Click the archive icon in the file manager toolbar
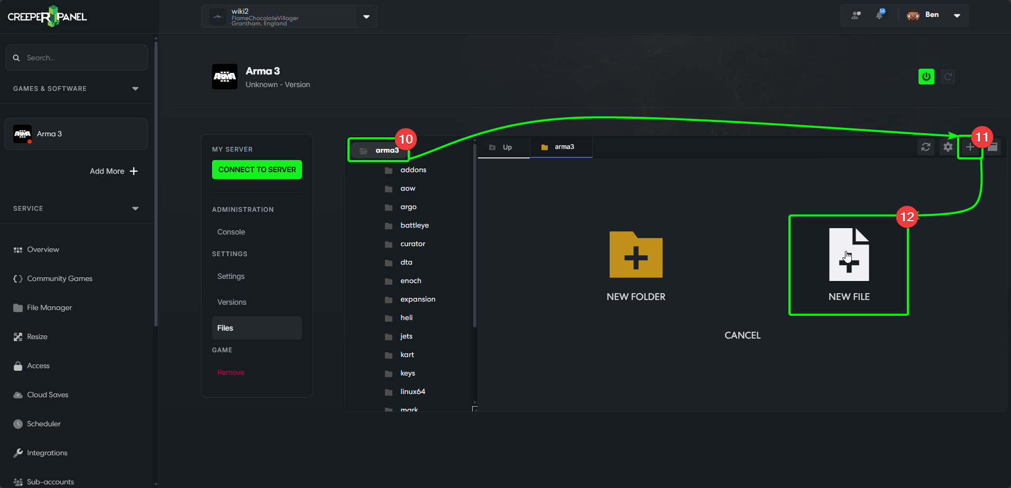Screen dimensions: 1011x488 (992, 147)
